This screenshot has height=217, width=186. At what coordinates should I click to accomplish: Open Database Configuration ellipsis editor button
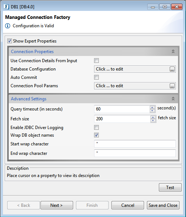point(172,69)
